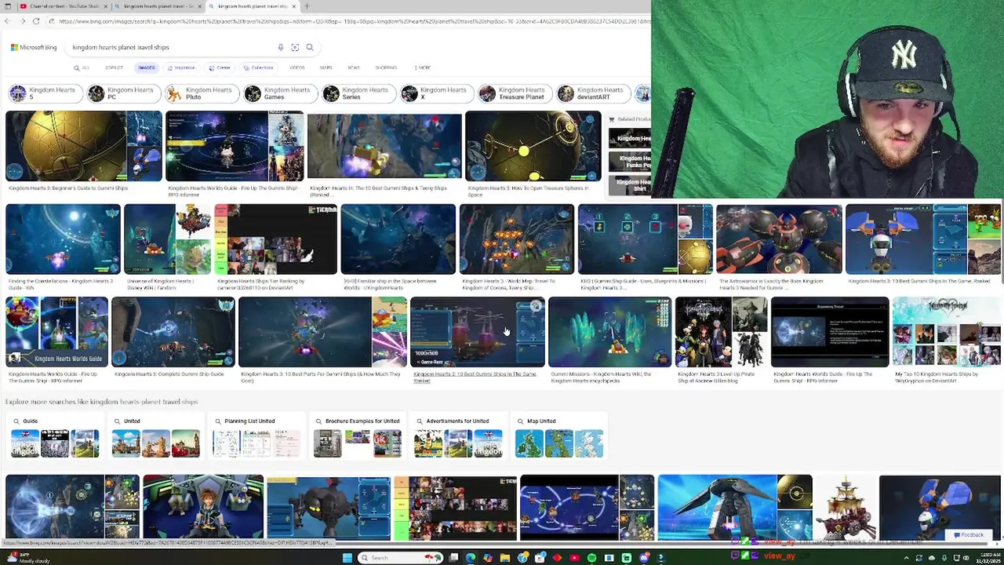This screenshot has width=1004, height=565.
Task: Expand the MORE search categories menu
Action: pyautogui.click(x=422, y=67)
